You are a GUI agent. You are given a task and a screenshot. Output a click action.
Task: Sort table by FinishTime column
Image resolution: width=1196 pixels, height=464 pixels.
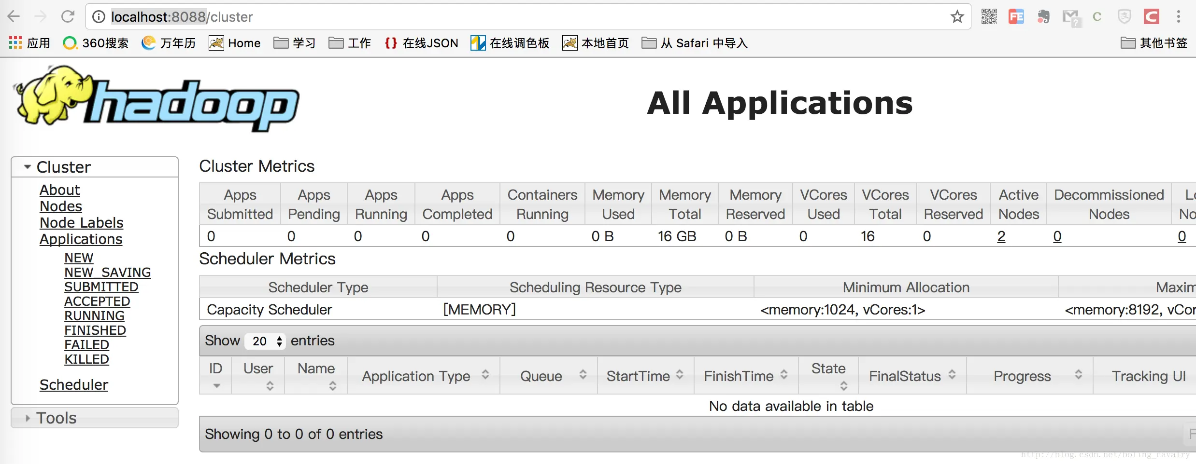pyautogui.click(x=746, y=375)
